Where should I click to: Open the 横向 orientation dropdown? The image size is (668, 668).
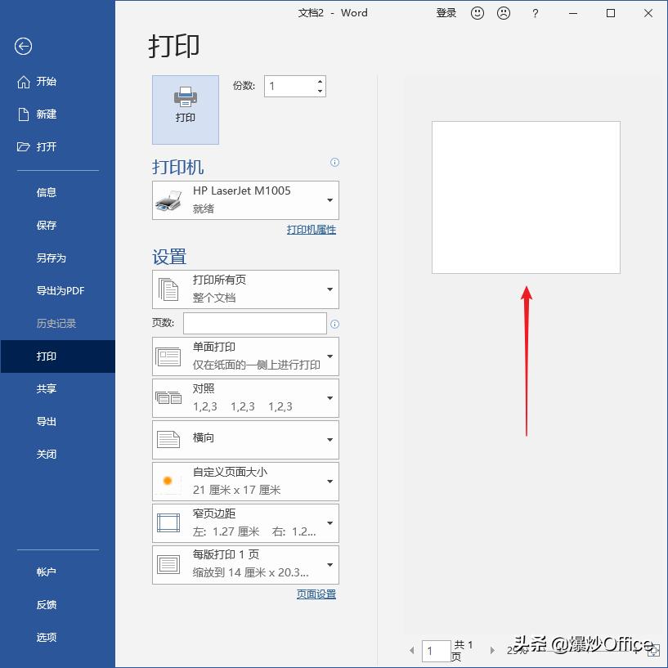[330, 440]
